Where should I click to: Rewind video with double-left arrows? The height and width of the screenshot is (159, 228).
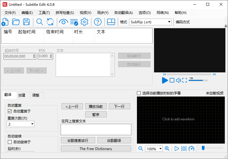tap(164, 74)
